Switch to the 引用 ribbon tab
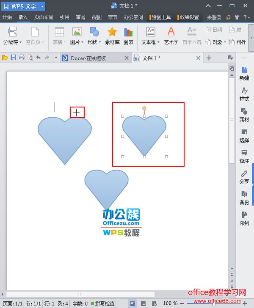 [x=64, y=17]
